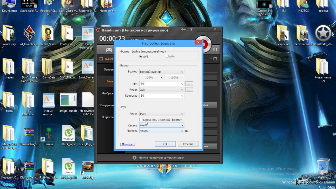Select the эксстрасенсы folder icon

pyautogui.click(x=303, y=35)
